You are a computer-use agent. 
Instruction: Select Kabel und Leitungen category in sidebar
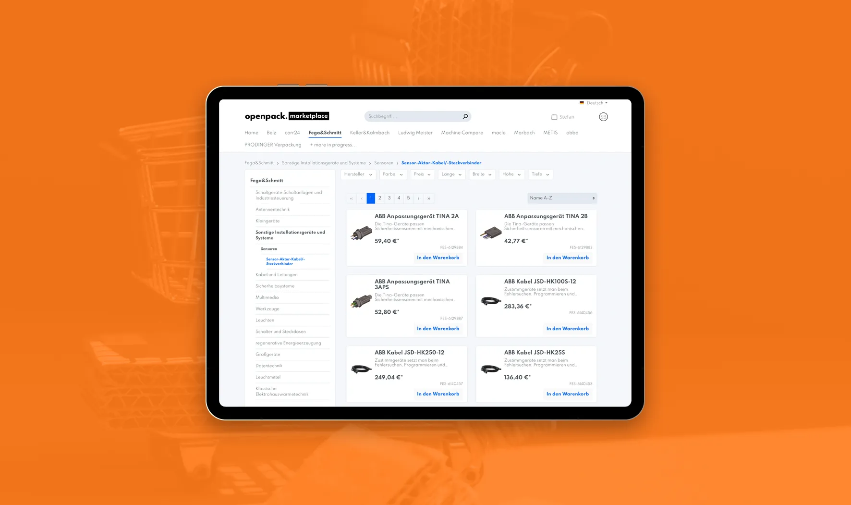point(277,275)
